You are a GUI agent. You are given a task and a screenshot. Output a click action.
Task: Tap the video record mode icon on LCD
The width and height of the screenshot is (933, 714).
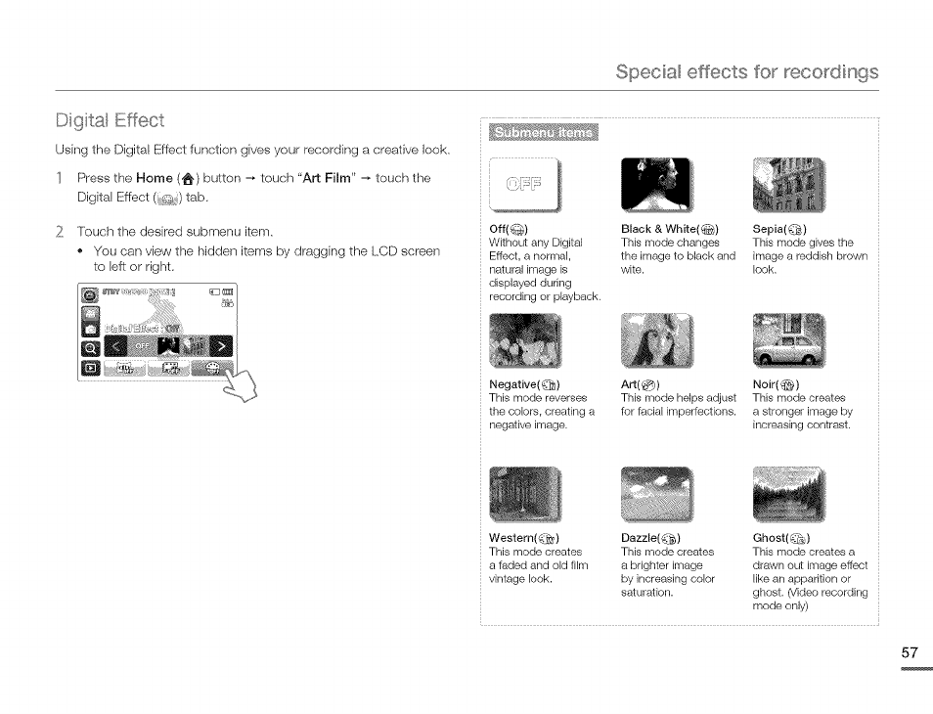[x=90, y=314]
